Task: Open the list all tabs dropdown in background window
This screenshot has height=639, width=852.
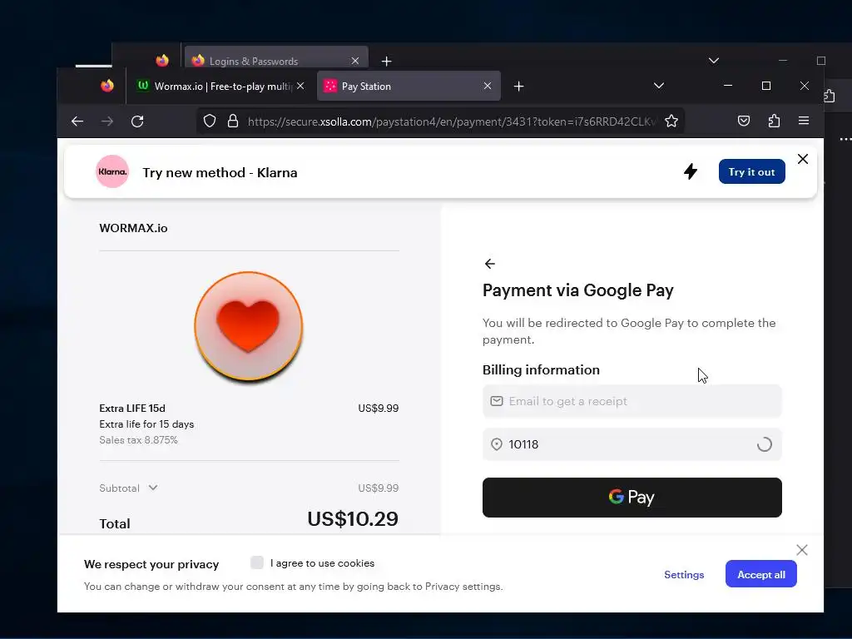Action: 713,60
